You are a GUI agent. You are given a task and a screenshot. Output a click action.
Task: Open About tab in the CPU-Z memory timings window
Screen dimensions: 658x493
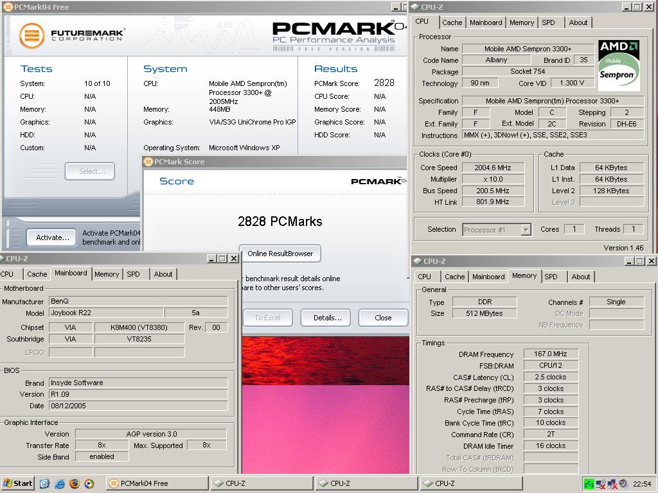(x=581, y=277)
